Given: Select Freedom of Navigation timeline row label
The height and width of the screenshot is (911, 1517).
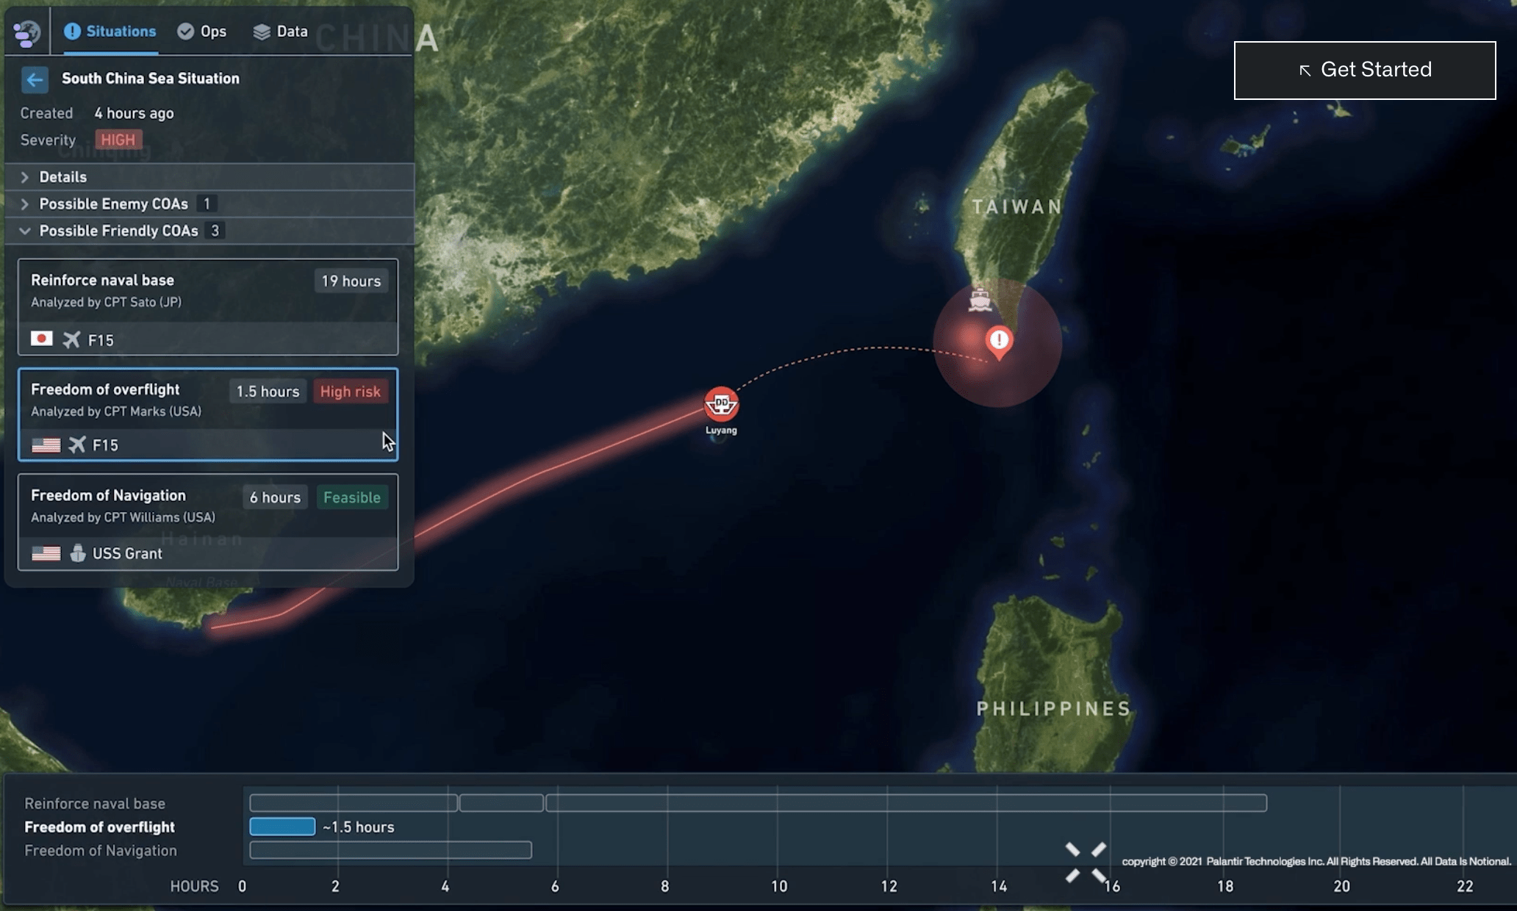Looking at the screenshot, I should [x=101, y=851].
